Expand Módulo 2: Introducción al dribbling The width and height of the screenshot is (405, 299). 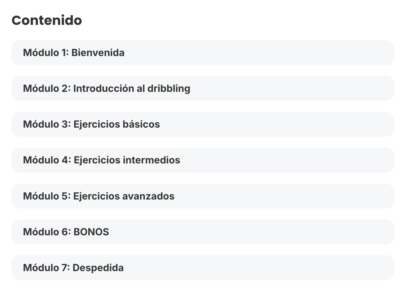point(203,88)
